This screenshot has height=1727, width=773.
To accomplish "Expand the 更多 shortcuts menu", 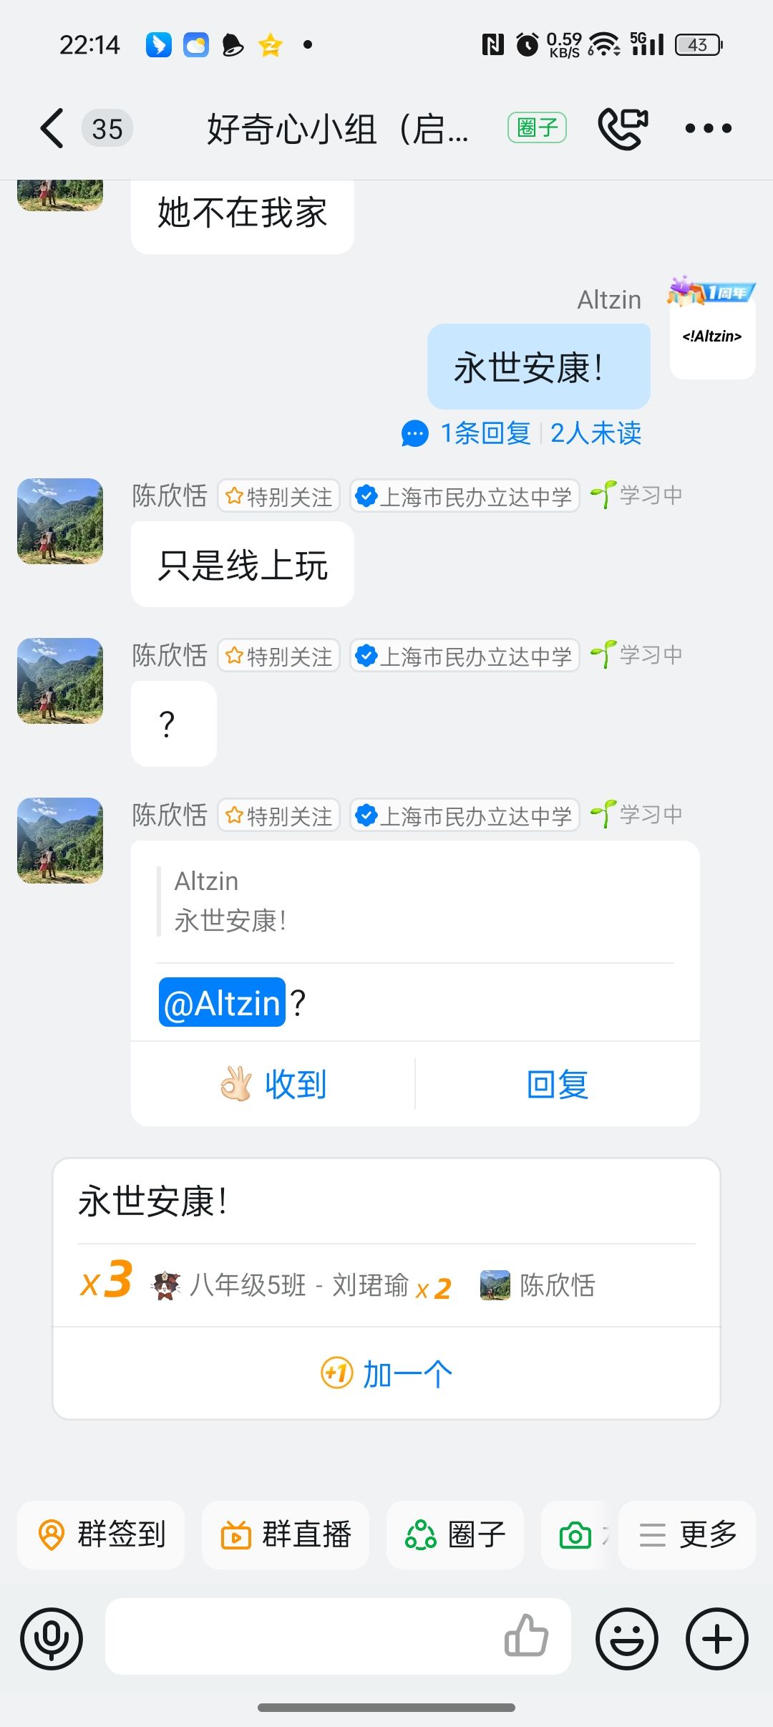I will (x=687, y=1535).
